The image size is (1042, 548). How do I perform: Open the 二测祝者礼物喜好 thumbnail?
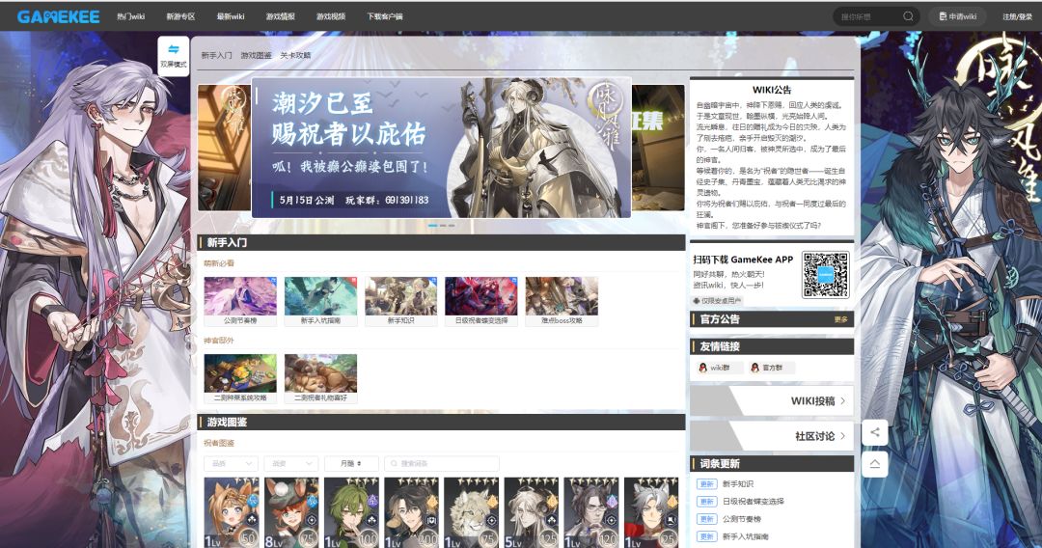pyautogui.click(x=320, y=378)
